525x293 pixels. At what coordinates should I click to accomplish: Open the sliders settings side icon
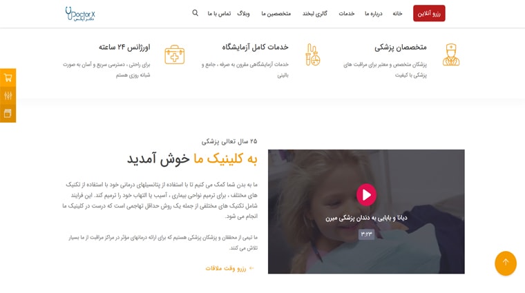(x=8, y=96)
